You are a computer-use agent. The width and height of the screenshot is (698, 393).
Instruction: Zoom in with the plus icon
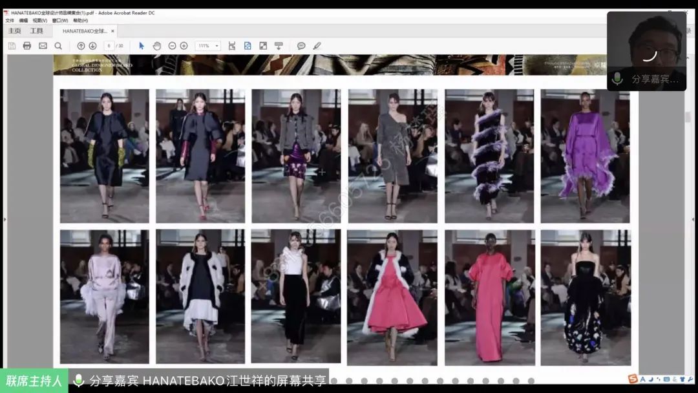pos(184,46)
